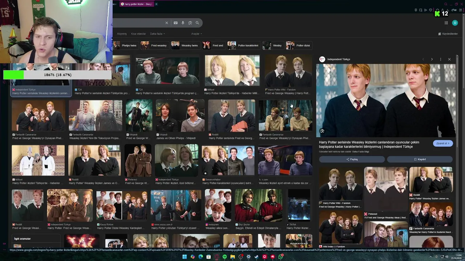This screenshot has height=261, width=465.
Task: Open the Milliyet twins blonde thumbnail
Action: point(232,71)
